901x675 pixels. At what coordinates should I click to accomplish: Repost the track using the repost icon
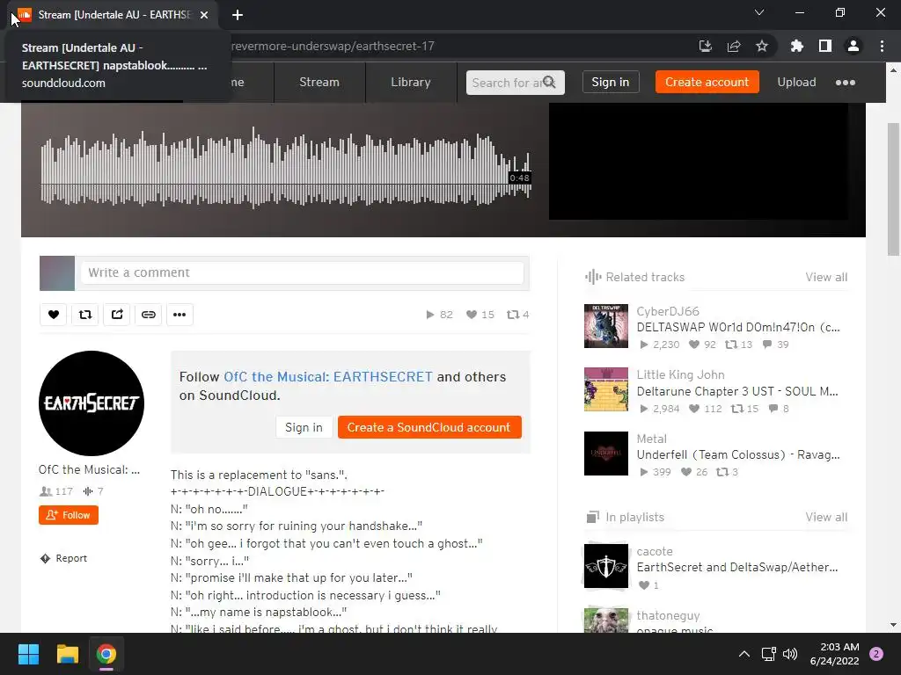(85, 315)
